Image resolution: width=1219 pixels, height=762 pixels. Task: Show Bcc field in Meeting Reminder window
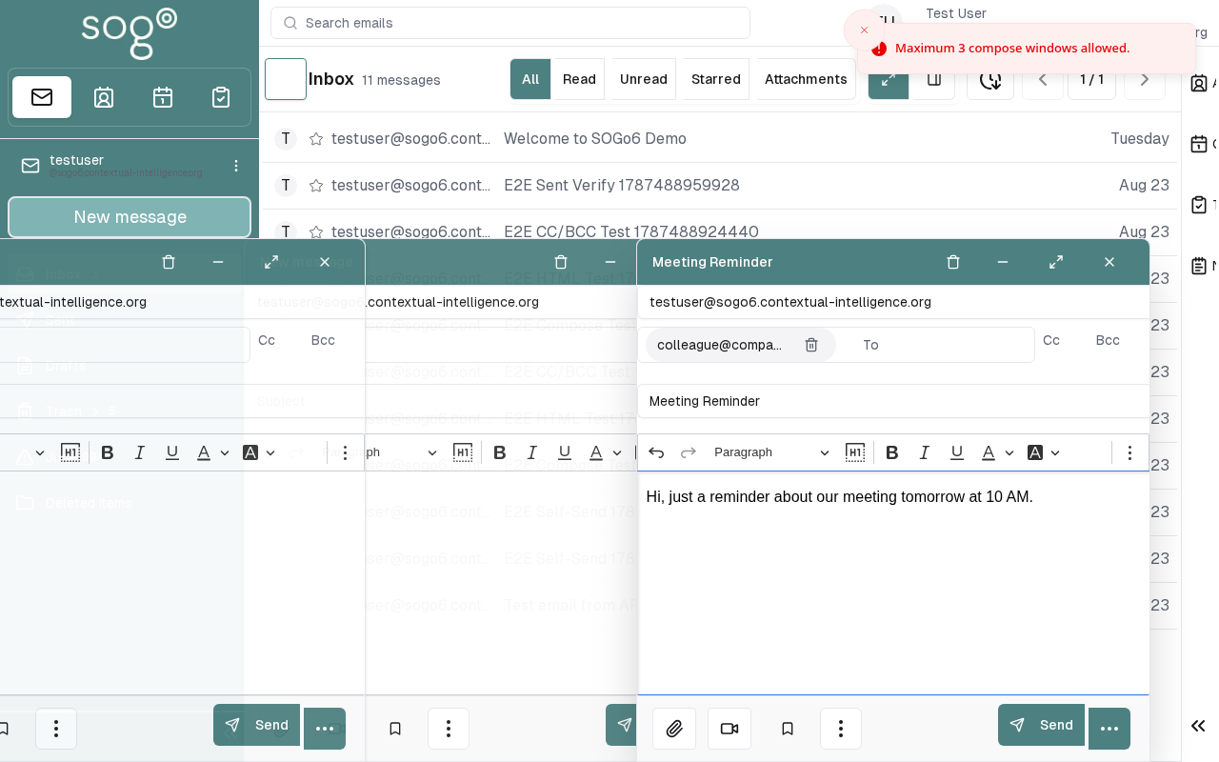click(x=1108, y=340)
